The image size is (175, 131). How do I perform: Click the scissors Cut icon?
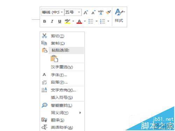44,36
